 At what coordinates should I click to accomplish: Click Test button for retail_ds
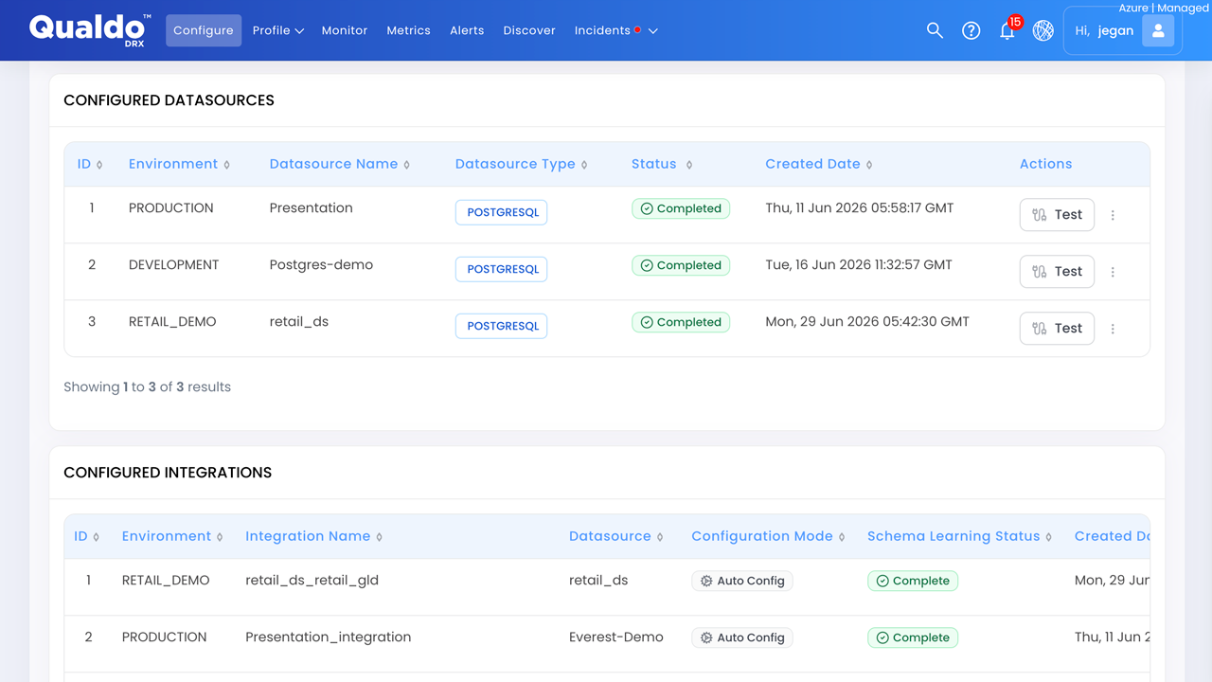pyautogui.click(x=1057, y=329)
